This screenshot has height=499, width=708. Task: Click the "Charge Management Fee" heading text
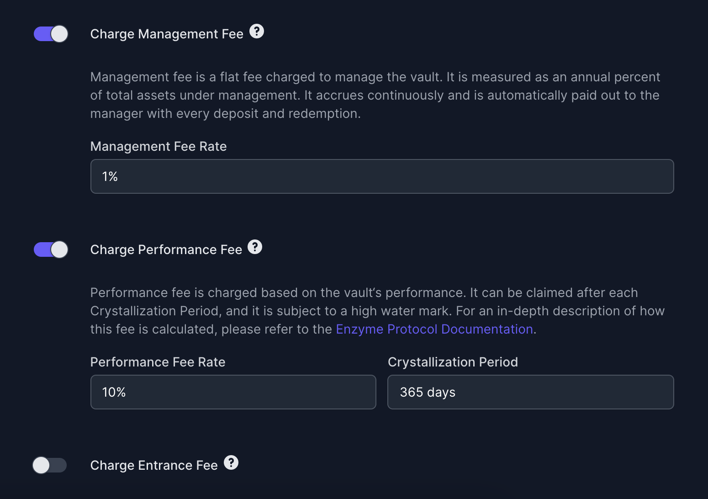pos(167,34)
